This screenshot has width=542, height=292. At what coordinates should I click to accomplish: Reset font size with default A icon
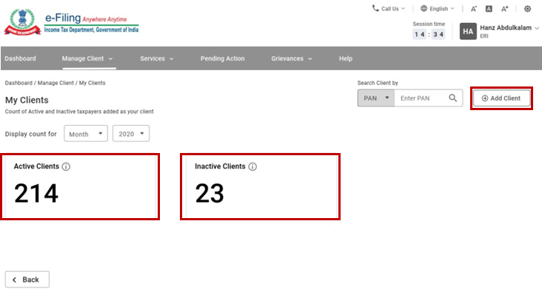(x=489, y=9)
